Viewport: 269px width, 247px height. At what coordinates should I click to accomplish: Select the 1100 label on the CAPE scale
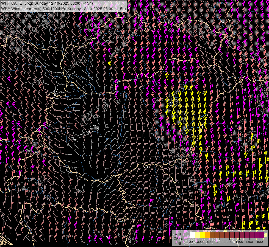tap(239, 242)
